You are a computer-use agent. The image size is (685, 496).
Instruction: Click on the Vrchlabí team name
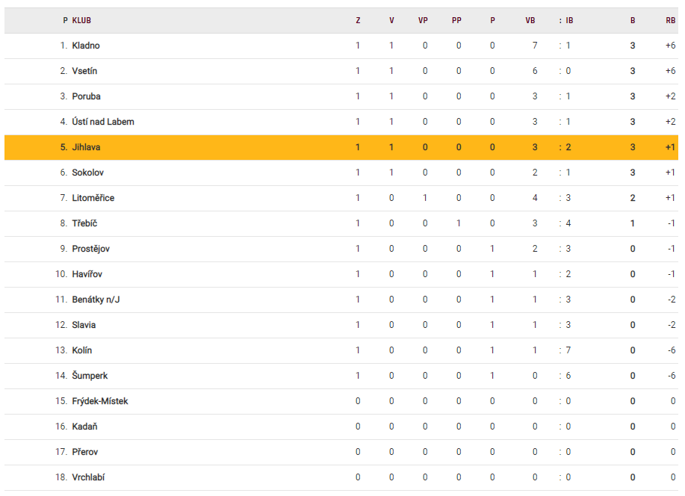point(88,477)
